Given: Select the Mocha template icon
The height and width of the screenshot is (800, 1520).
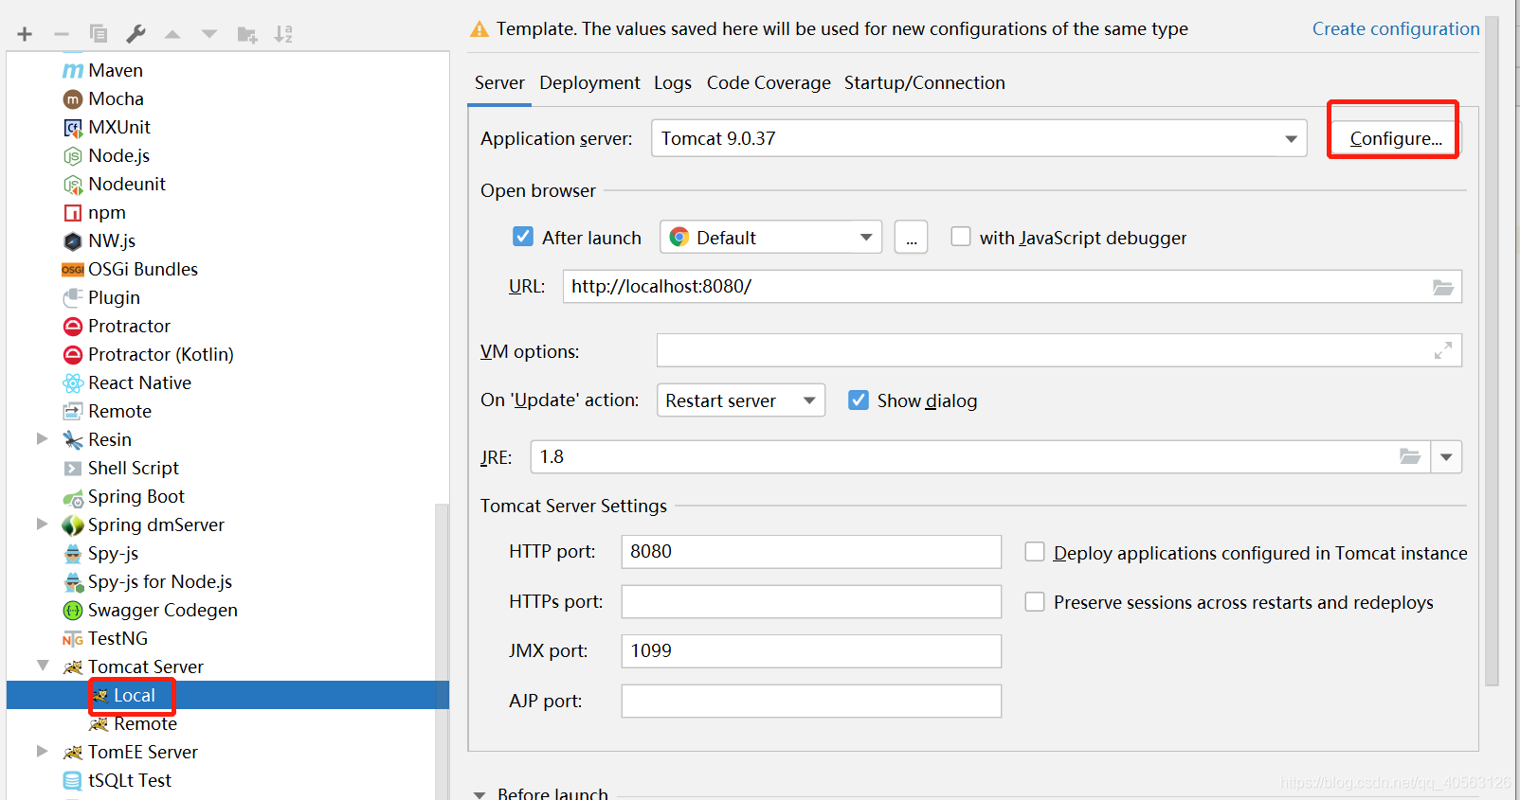Looking at the screenshot, I should tap(73, 99).
